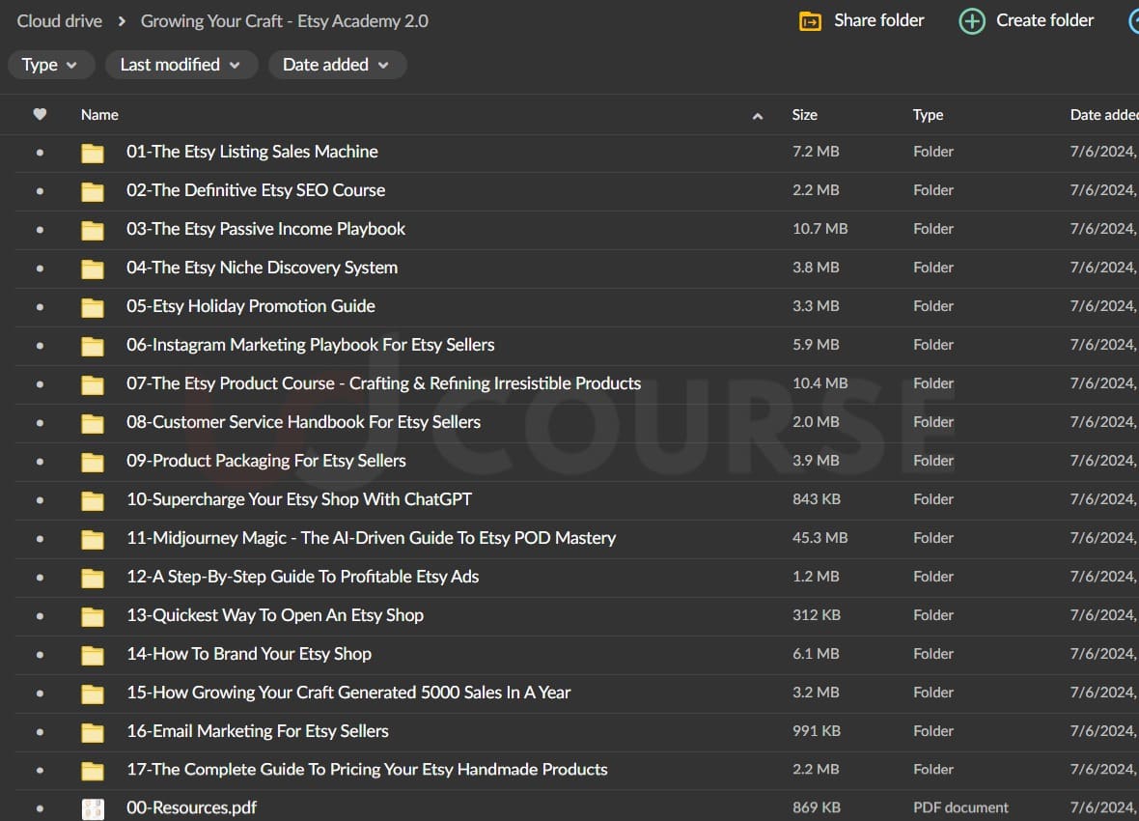Open 12-A Step-By-Step Guide To Profitable Etsy Ads

pos(302,577)
